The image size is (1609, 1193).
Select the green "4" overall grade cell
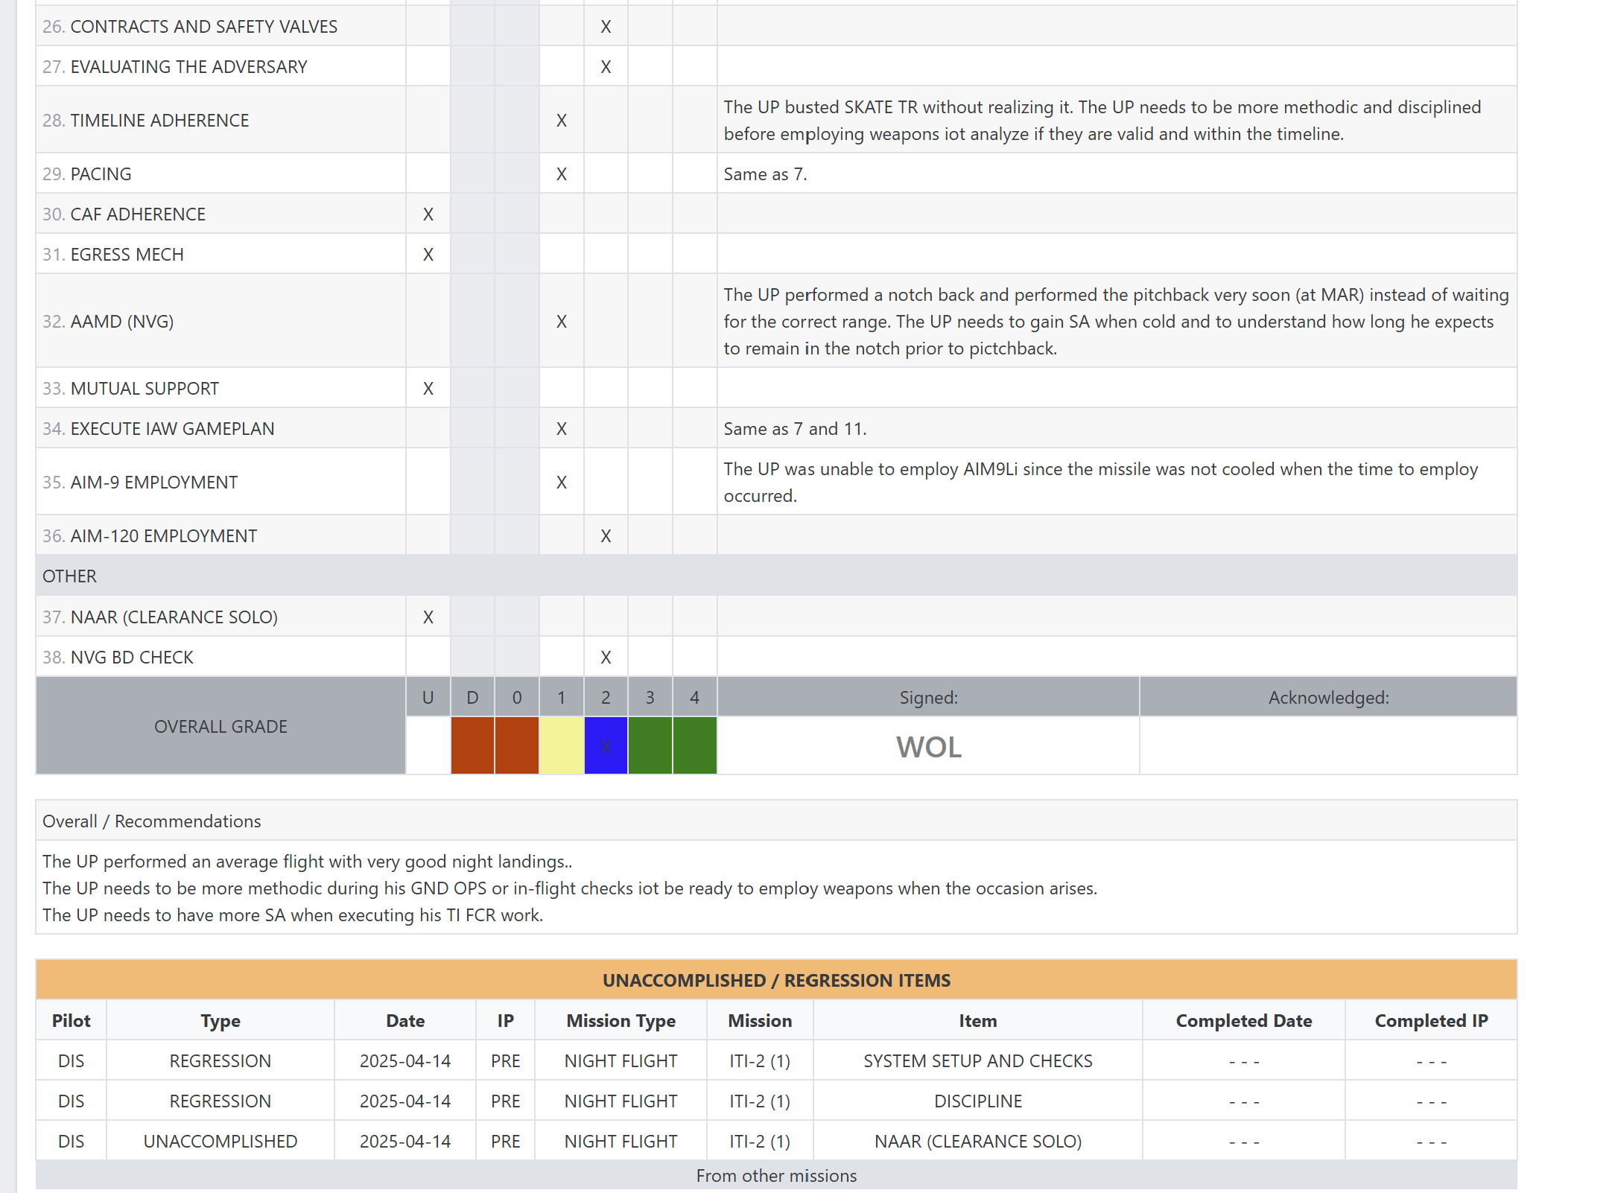coord(694,745)
